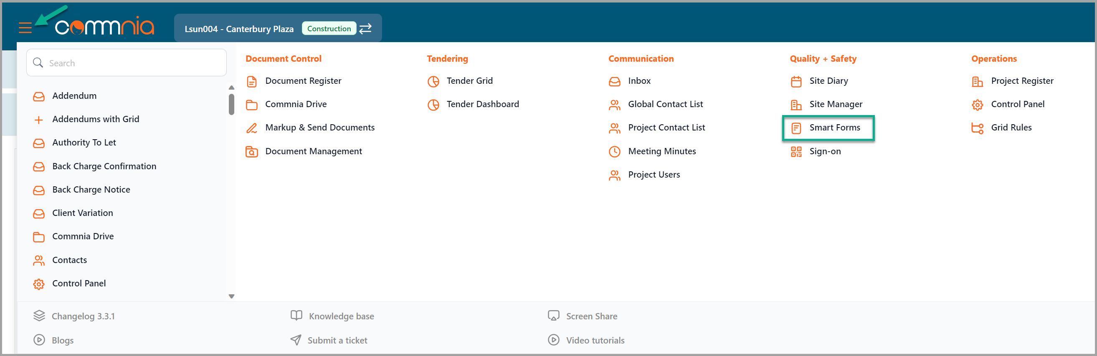The image size is (1097, 356).
Task: Click Control Panel gear icon in sidebar
Action: pyautogui.click(x=39, y=284)
